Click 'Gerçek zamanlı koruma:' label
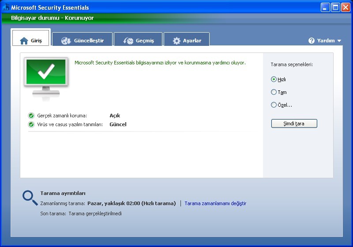 point(62,116)
